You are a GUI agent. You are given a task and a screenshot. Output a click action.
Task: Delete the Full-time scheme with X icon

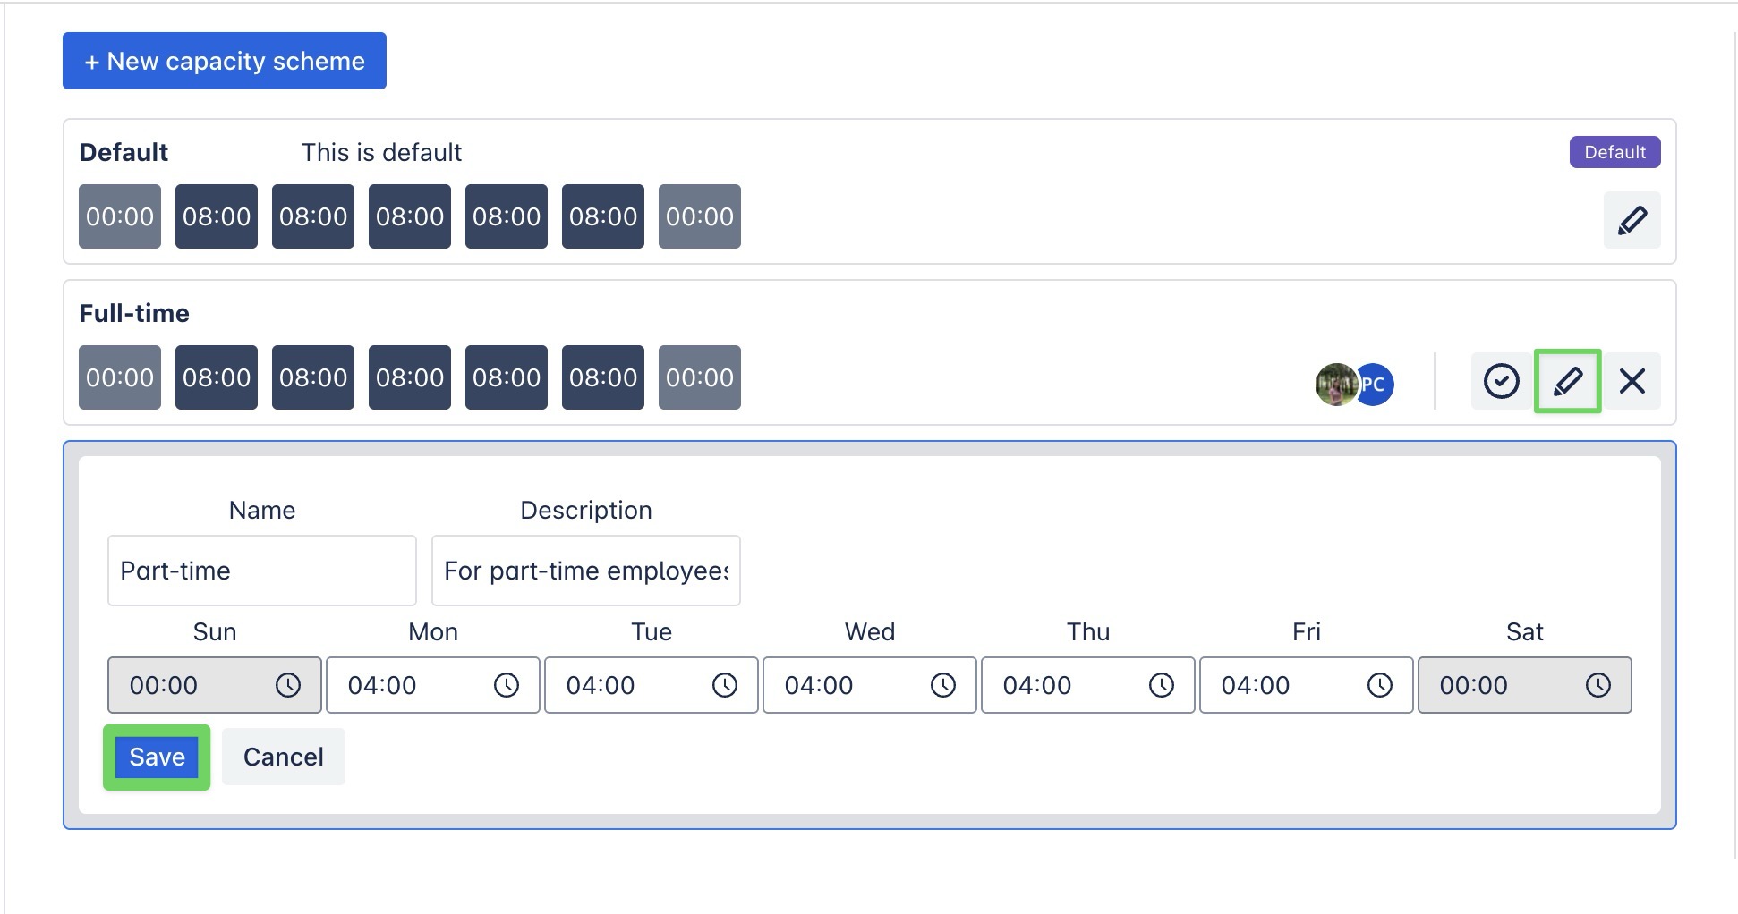[x=1632, y=381]
